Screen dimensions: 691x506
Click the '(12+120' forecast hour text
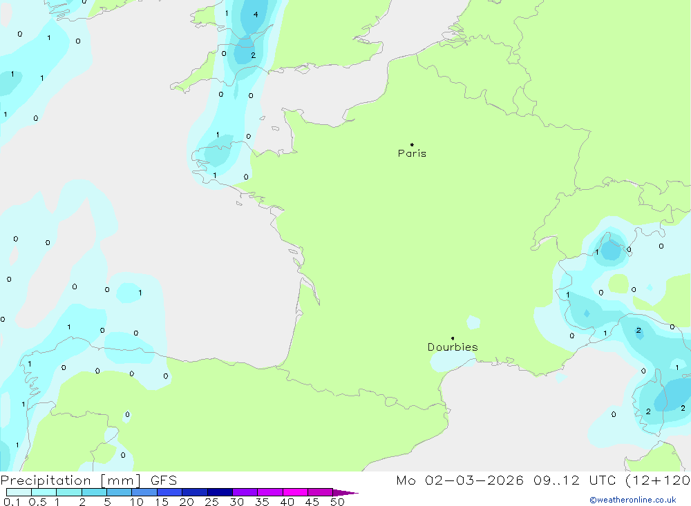click(x=658, y=480)
